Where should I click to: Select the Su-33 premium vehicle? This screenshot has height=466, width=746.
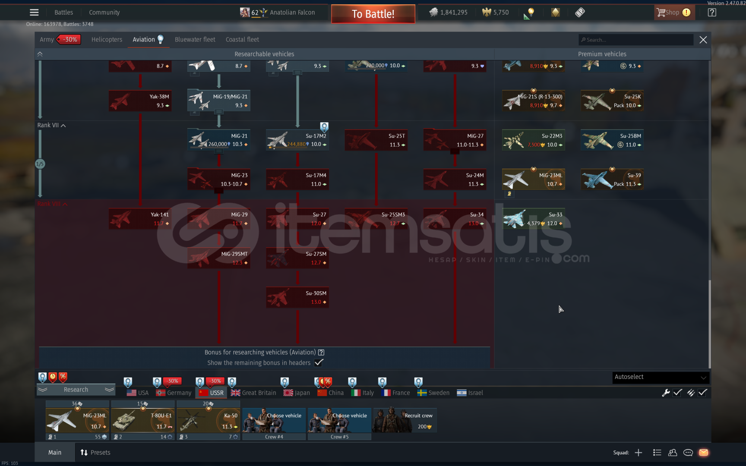[x=533, y=219]
